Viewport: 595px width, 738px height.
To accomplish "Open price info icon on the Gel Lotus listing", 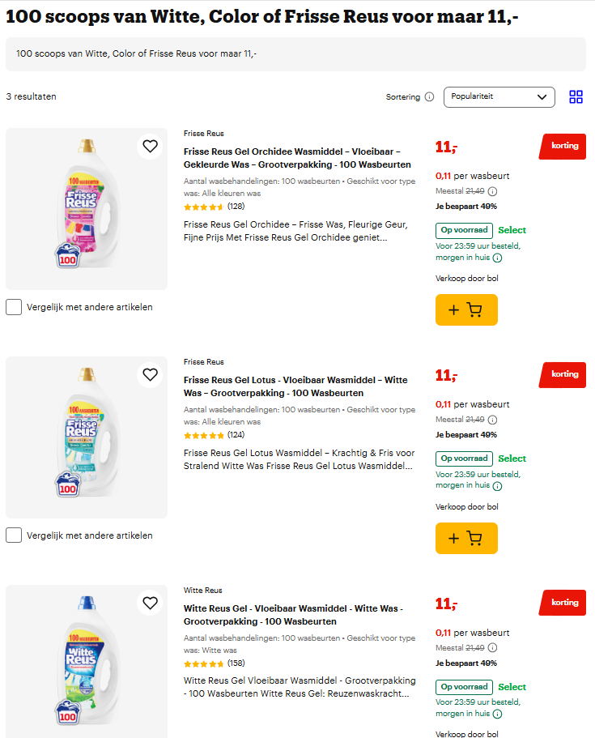I will (x=492, y=420).
